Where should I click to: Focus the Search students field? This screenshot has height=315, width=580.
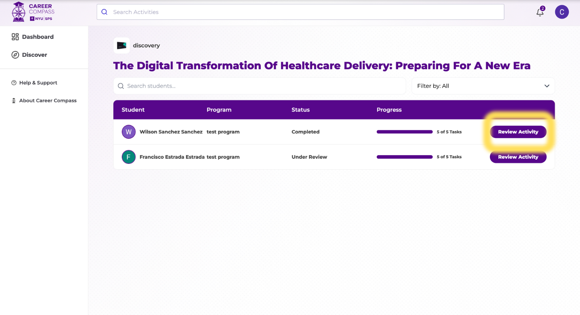point(263,86)
